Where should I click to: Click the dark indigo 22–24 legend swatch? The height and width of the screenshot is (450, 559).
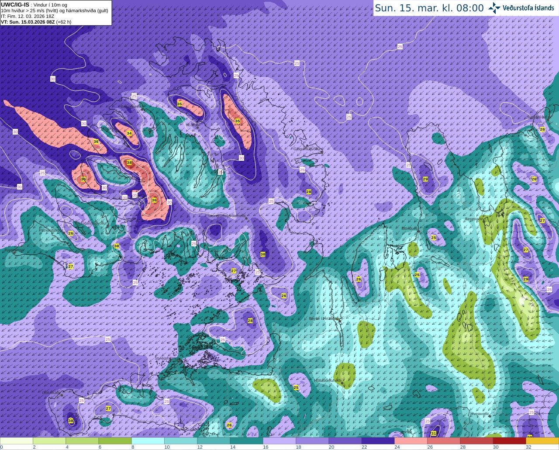tap(378, 441)
